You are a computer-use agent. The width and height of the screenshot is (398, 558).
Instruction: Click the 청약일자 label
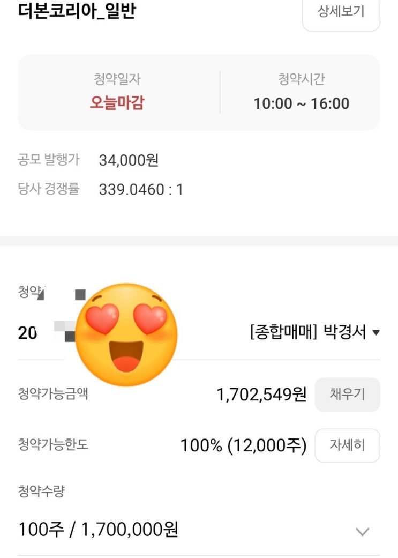coord(117,79)
